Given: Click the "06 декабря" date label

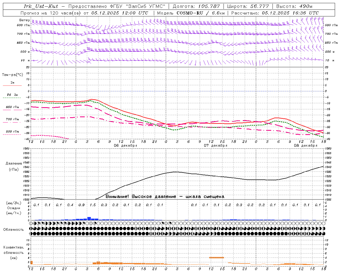Looking at the screenshot, I should (126, 146).
